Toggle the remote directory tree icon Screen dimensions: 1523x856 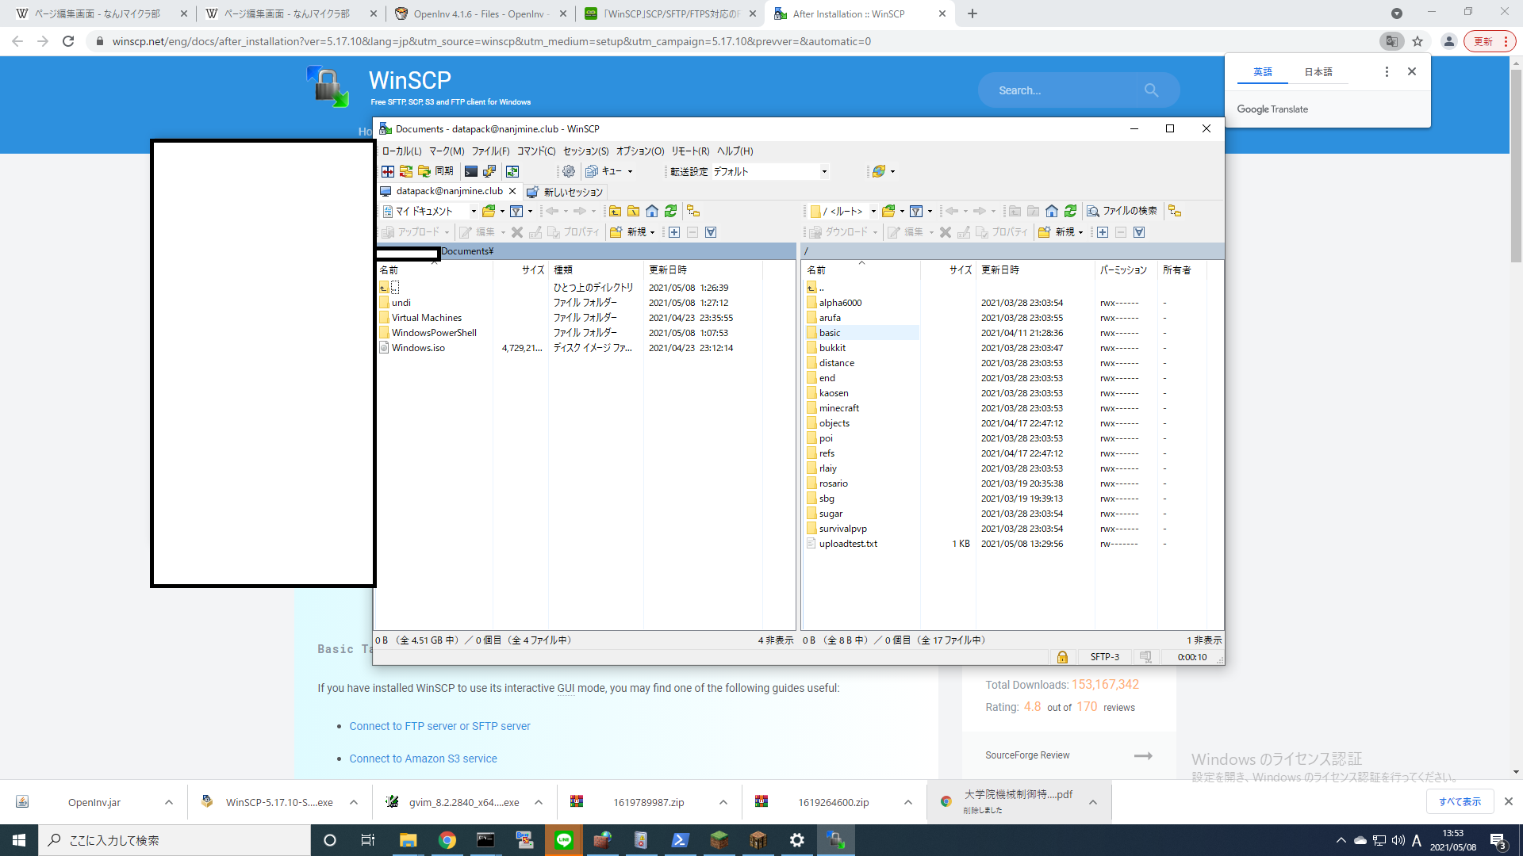(1175, 211)
